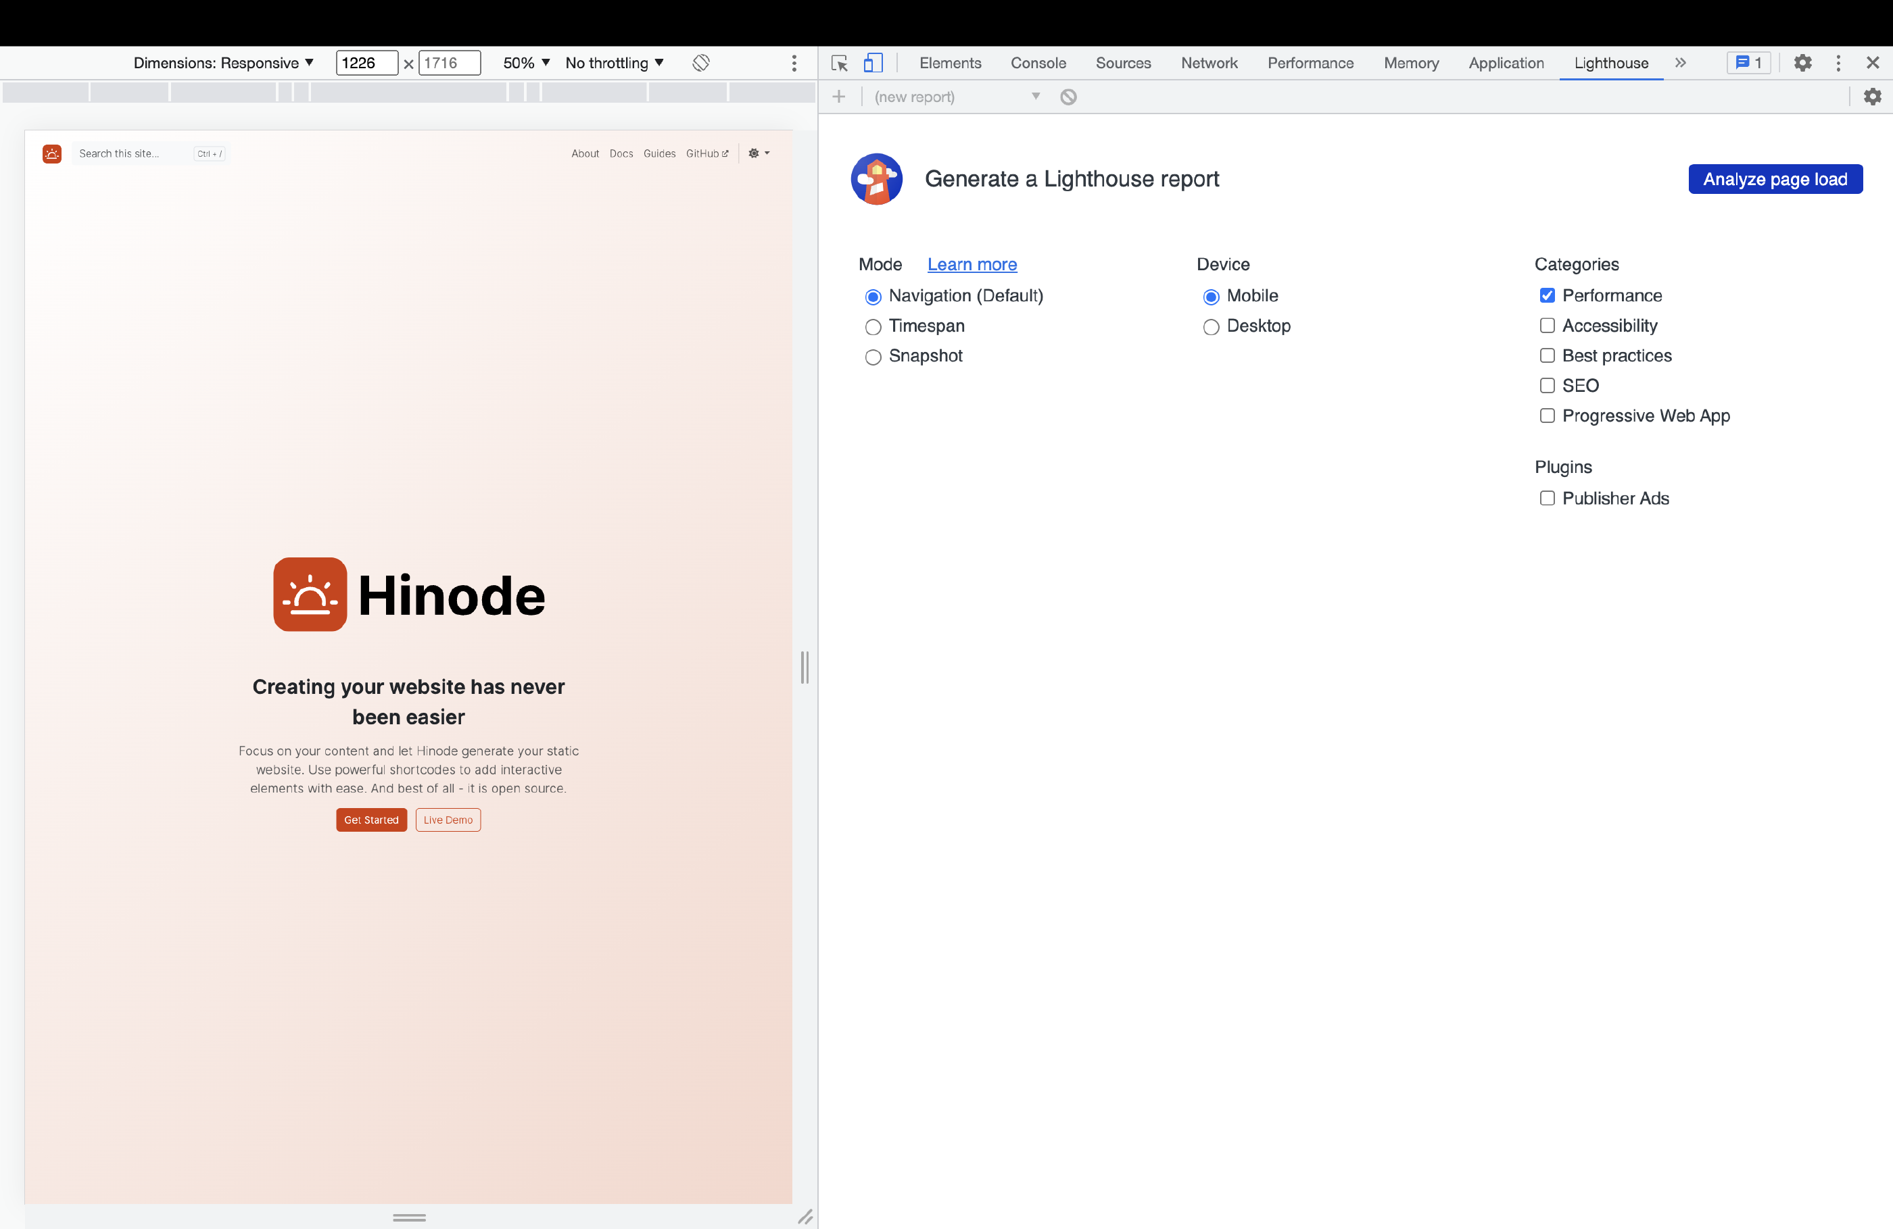Select the Desktop device radio button
Image resolution: width=1893 pixels, height=1229 pixels.
[x=1211, y=327]
